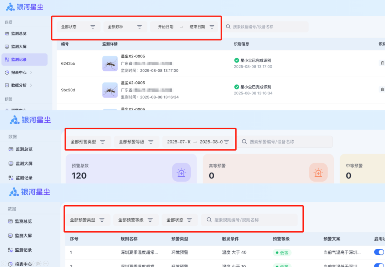Click the 规则名称 column header

[129, 239]
